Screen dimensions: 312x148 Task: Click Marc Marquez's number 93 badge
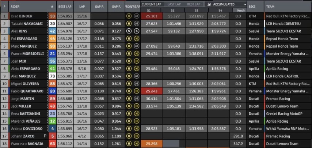[52, 46]
